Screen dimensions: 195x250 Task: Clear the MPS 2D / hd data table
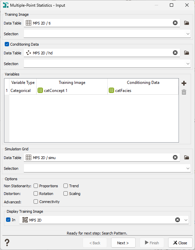pyautogui.click(x=175, y=53)
